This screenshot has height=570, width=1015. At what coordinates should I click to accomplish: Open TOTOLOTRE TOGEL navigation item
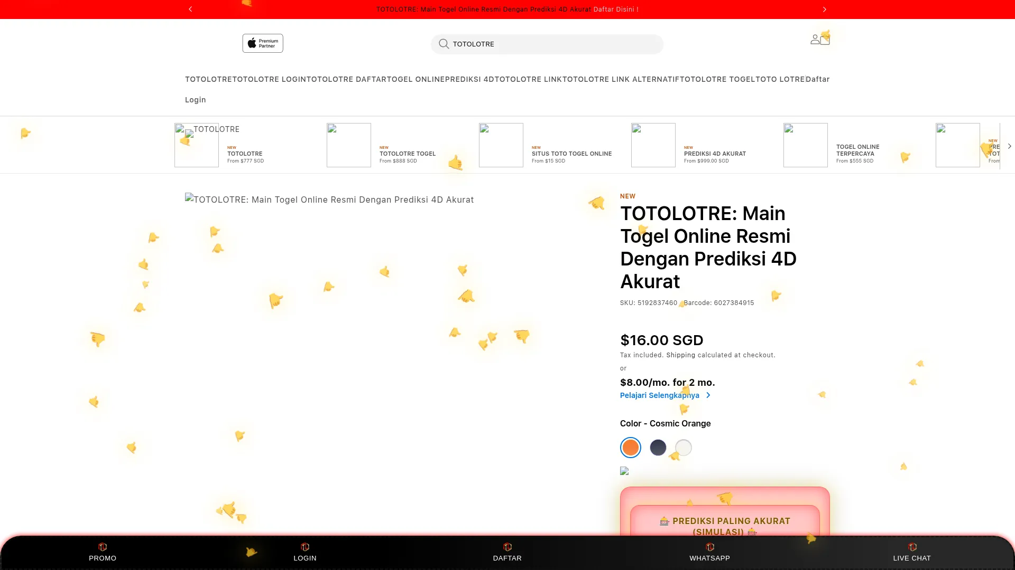(x=717, y=79)
